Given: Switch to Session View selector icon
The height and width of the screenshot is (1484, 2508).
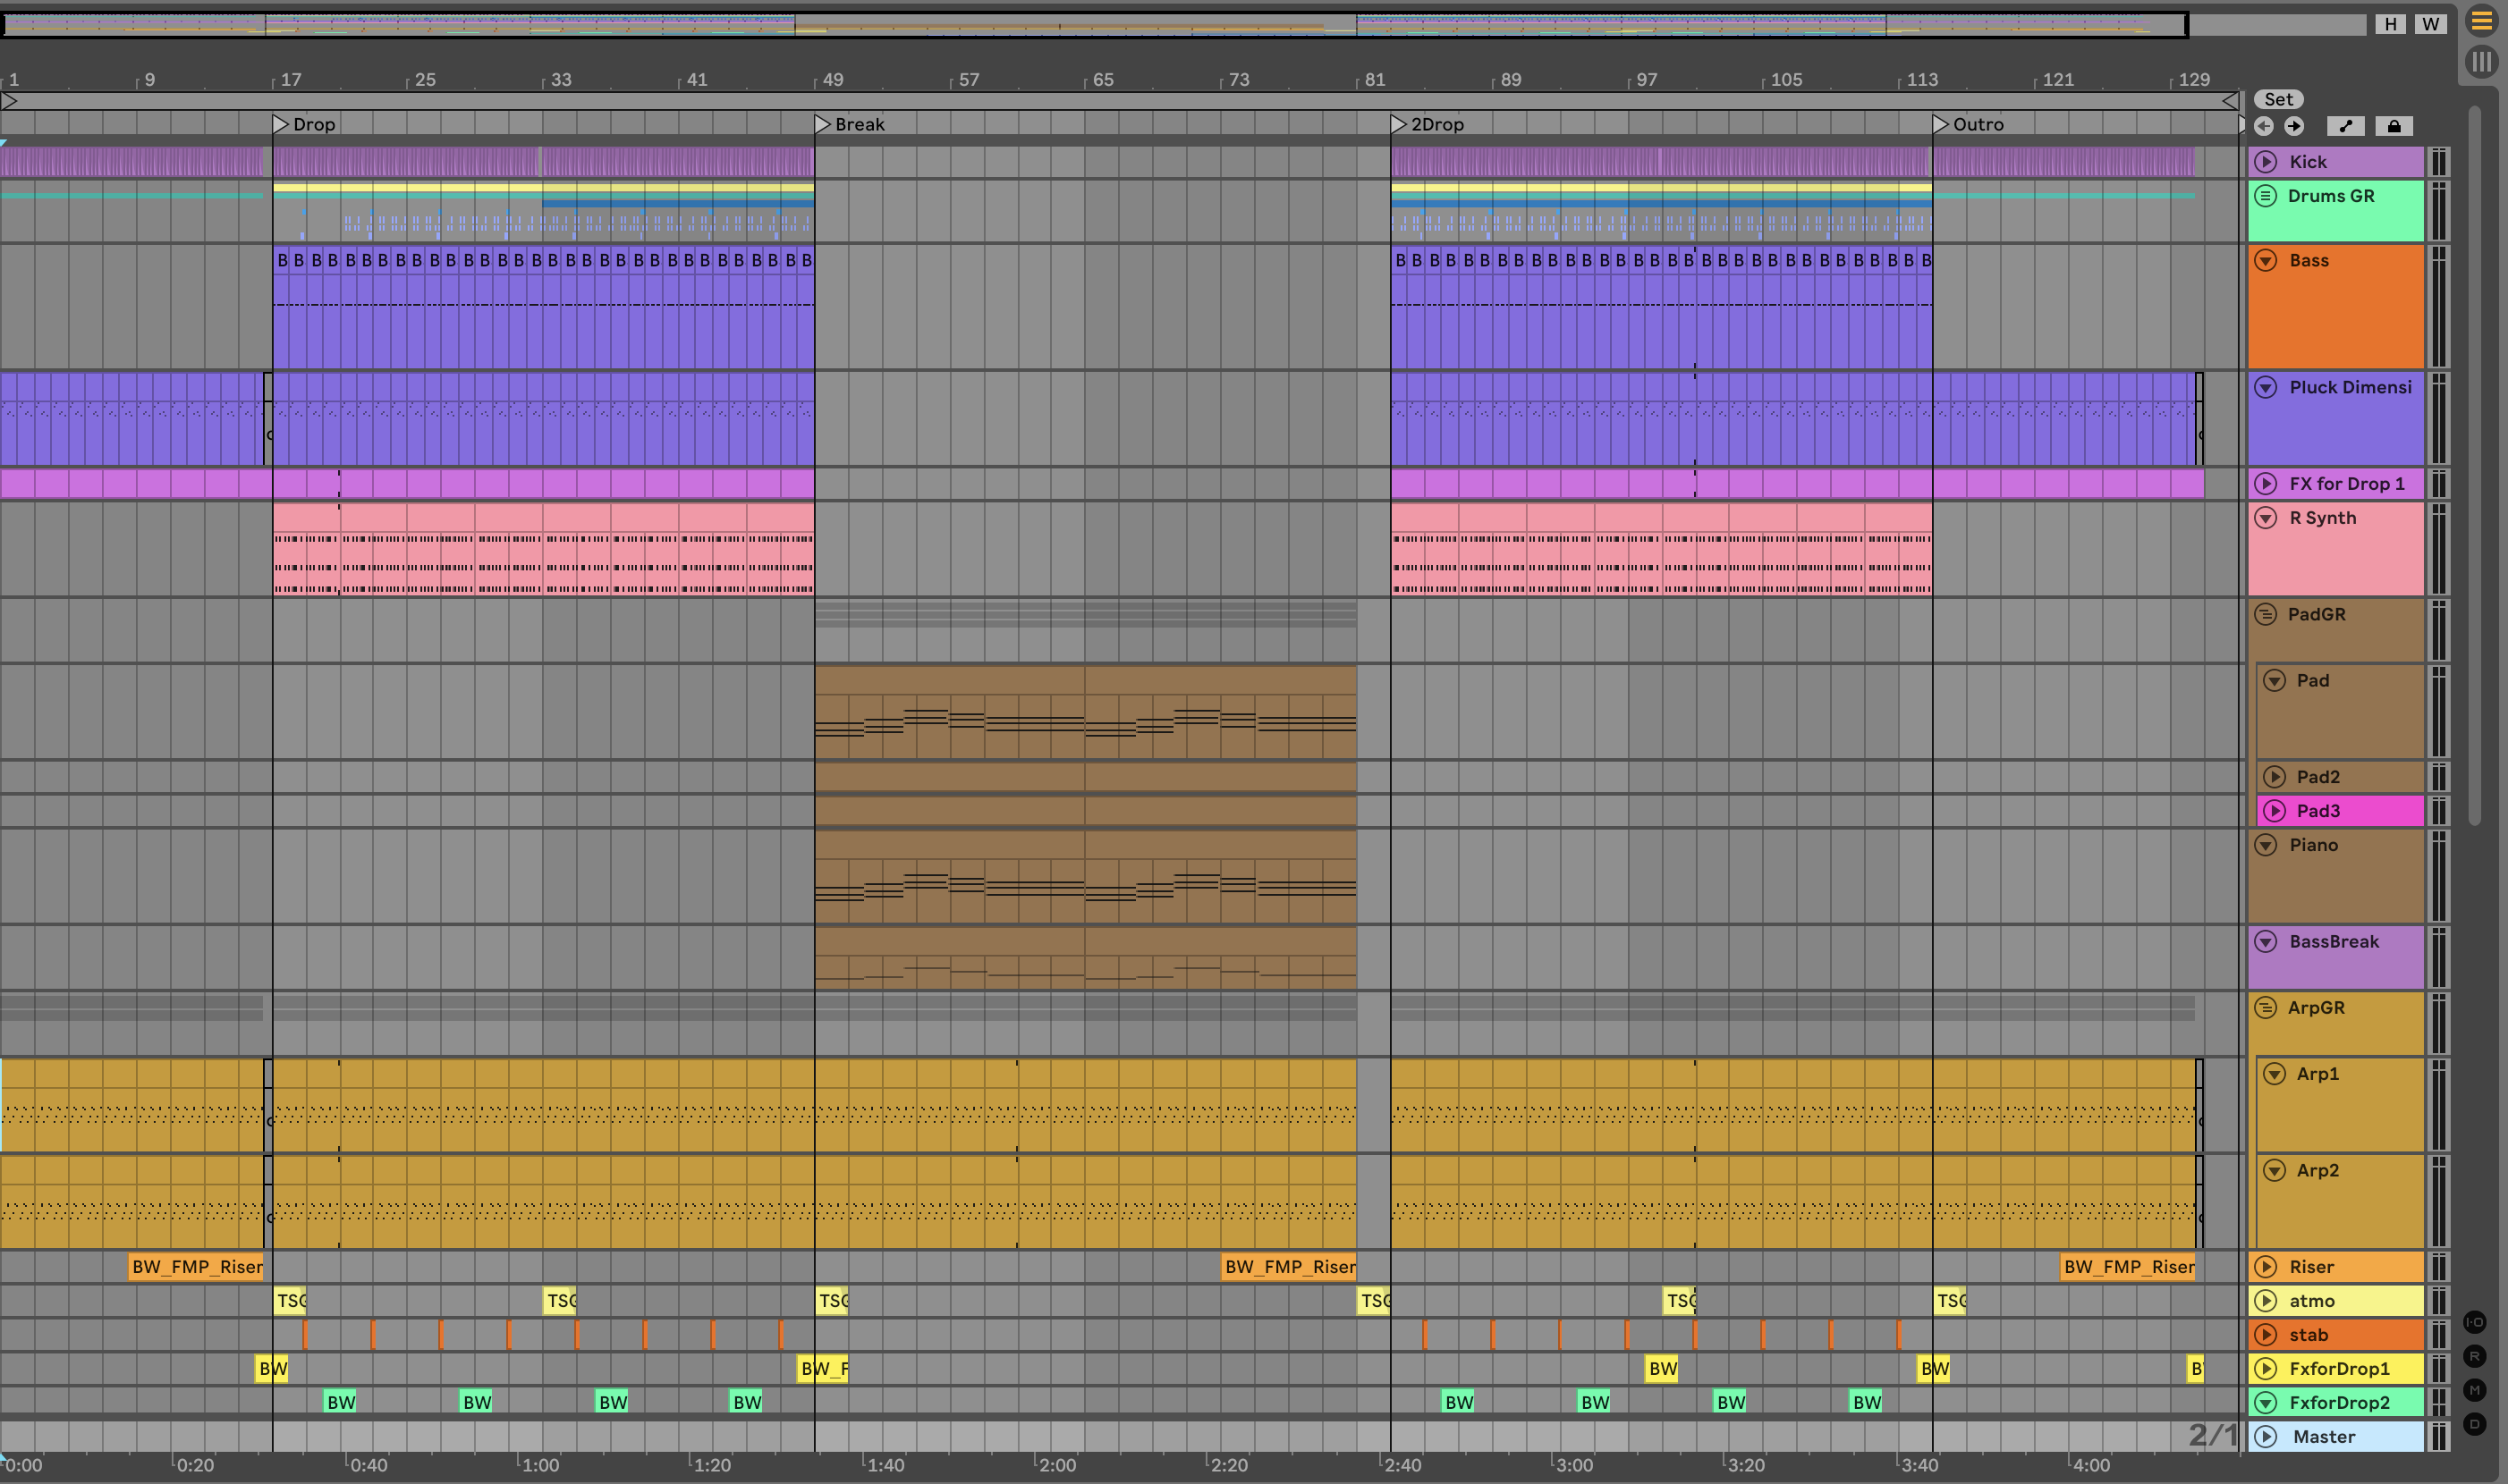Looking at the screenshot, I should coord(2482,62).
